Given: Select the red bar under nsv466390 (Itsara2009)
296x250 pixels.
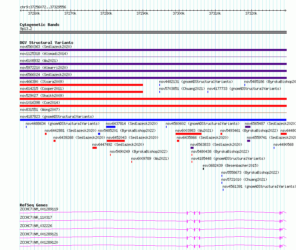Looking at the screenshot, I should (81, 85).
